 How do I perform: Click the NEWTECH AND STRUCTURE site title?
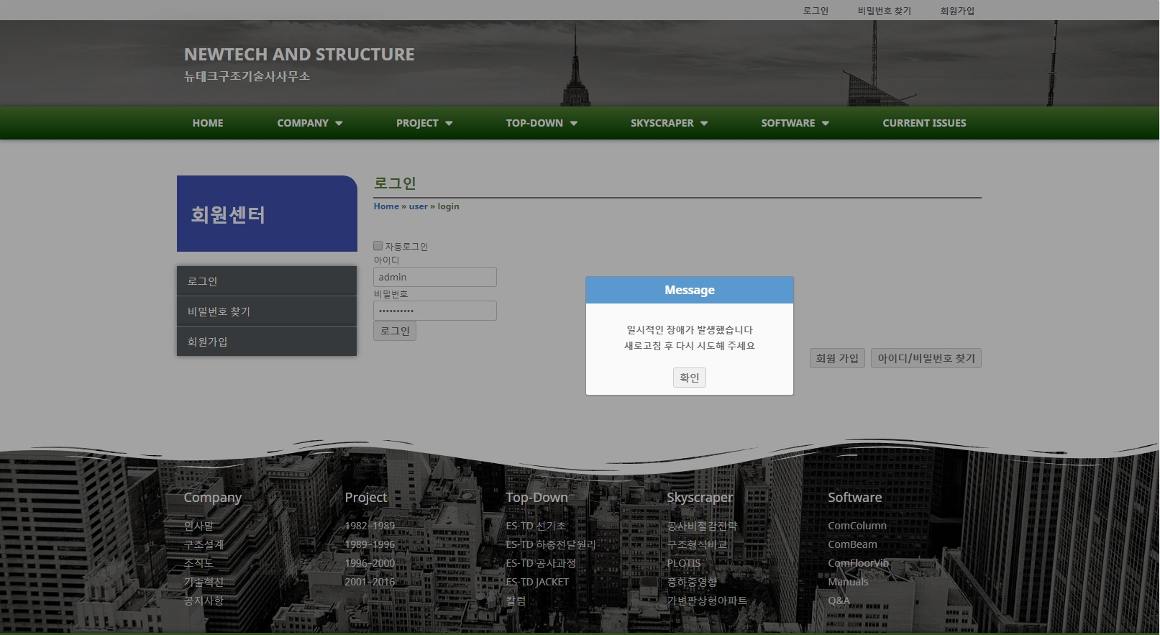point(299,55)
